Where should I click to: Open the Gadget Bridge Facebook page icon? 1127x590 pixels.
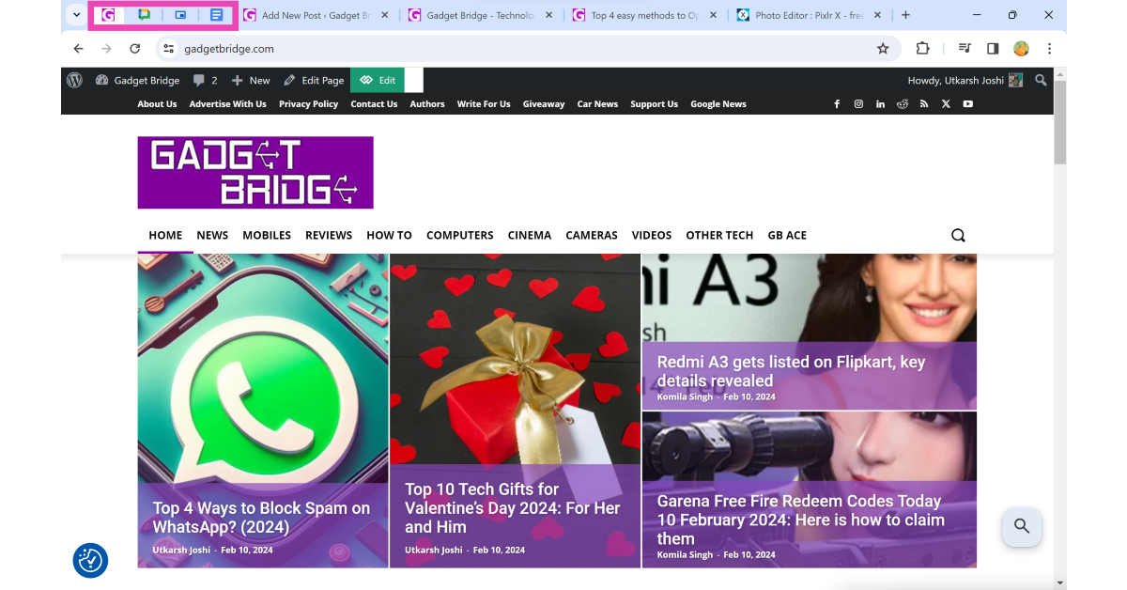pos(837,104)
